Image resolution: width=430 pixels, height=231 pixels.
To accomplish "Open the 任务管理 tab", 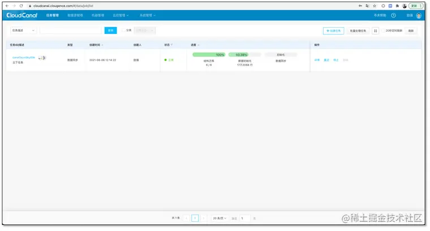I will pyautogui.click(x=53, y=15).
